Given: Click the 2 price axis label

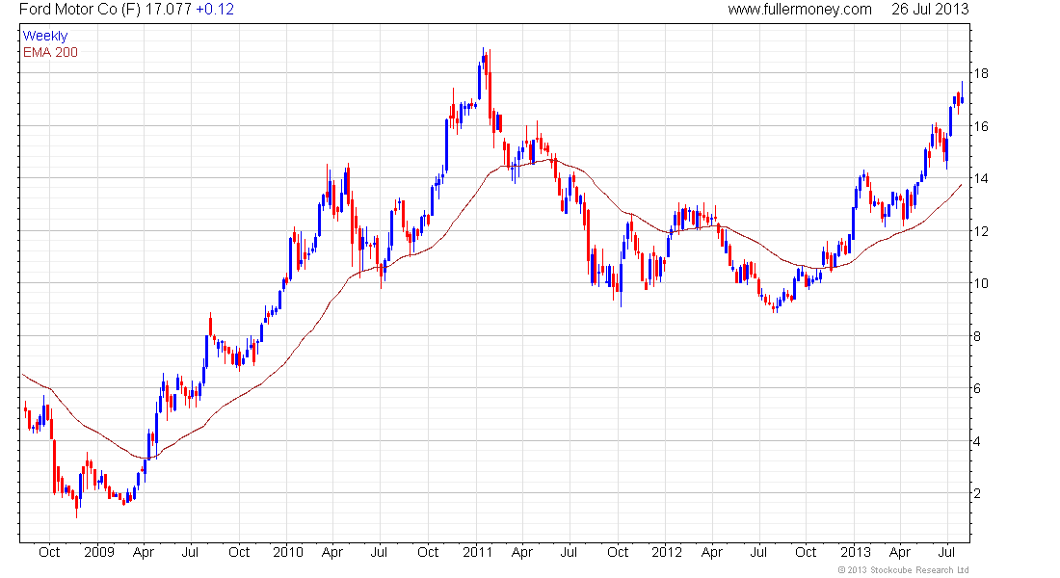Looking at the screenshot, I should tap(977, 493).
